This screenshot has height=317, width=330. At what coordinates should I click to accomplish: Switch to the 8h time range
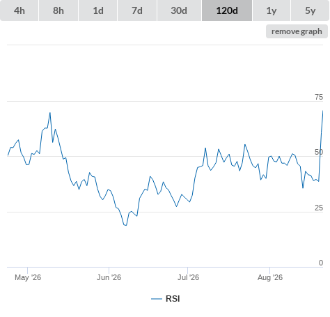[x=58, y=10]
